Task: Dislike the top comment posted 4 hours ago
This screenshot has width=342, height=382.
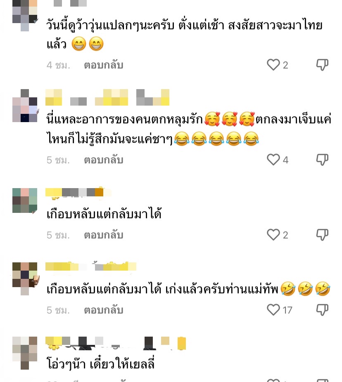Action: click(322, 65)
